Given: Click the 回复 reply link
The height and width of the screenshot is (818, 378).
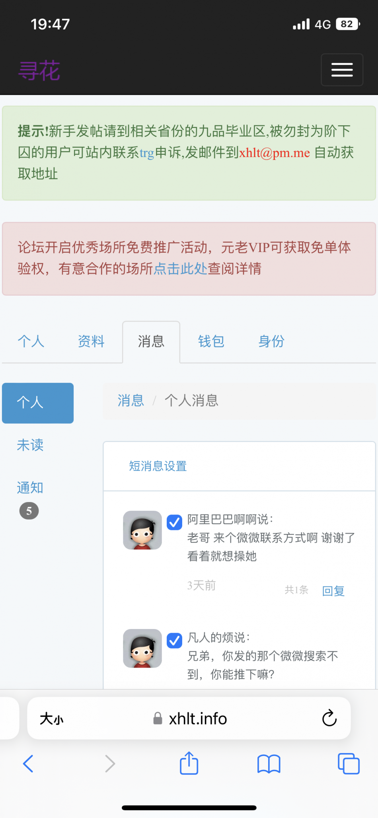Looking at the screenshot, I should pos(333,591).
